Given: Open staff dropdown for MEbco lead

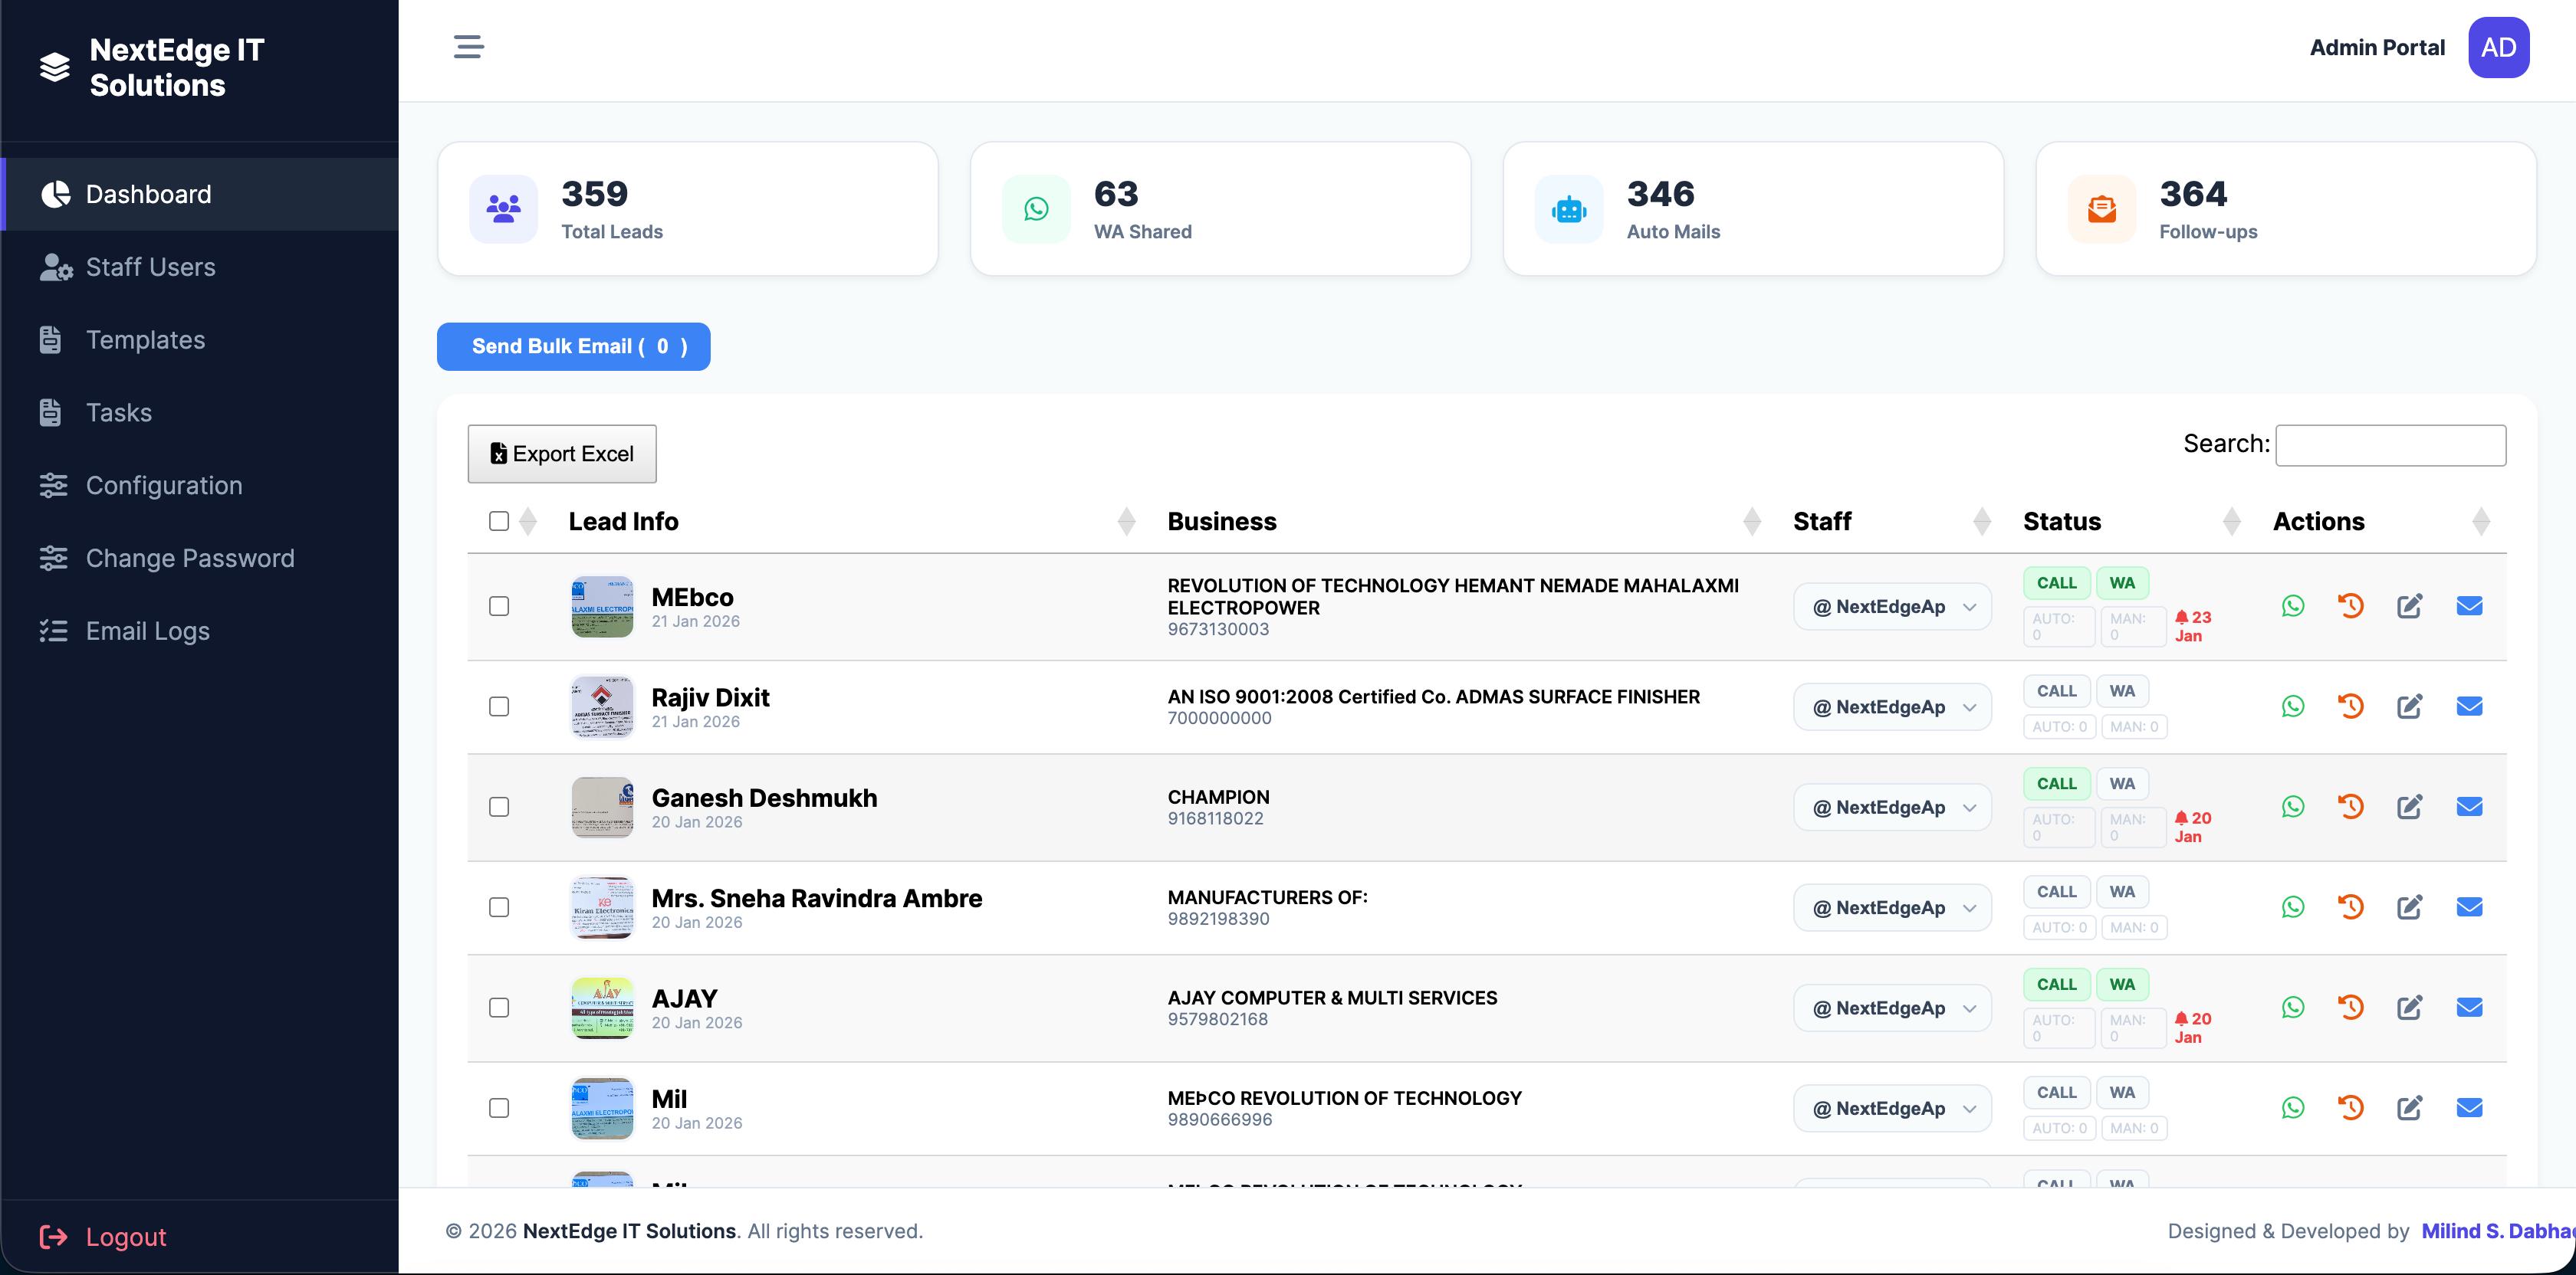Looking at the screenshot, I should 1891,605.
